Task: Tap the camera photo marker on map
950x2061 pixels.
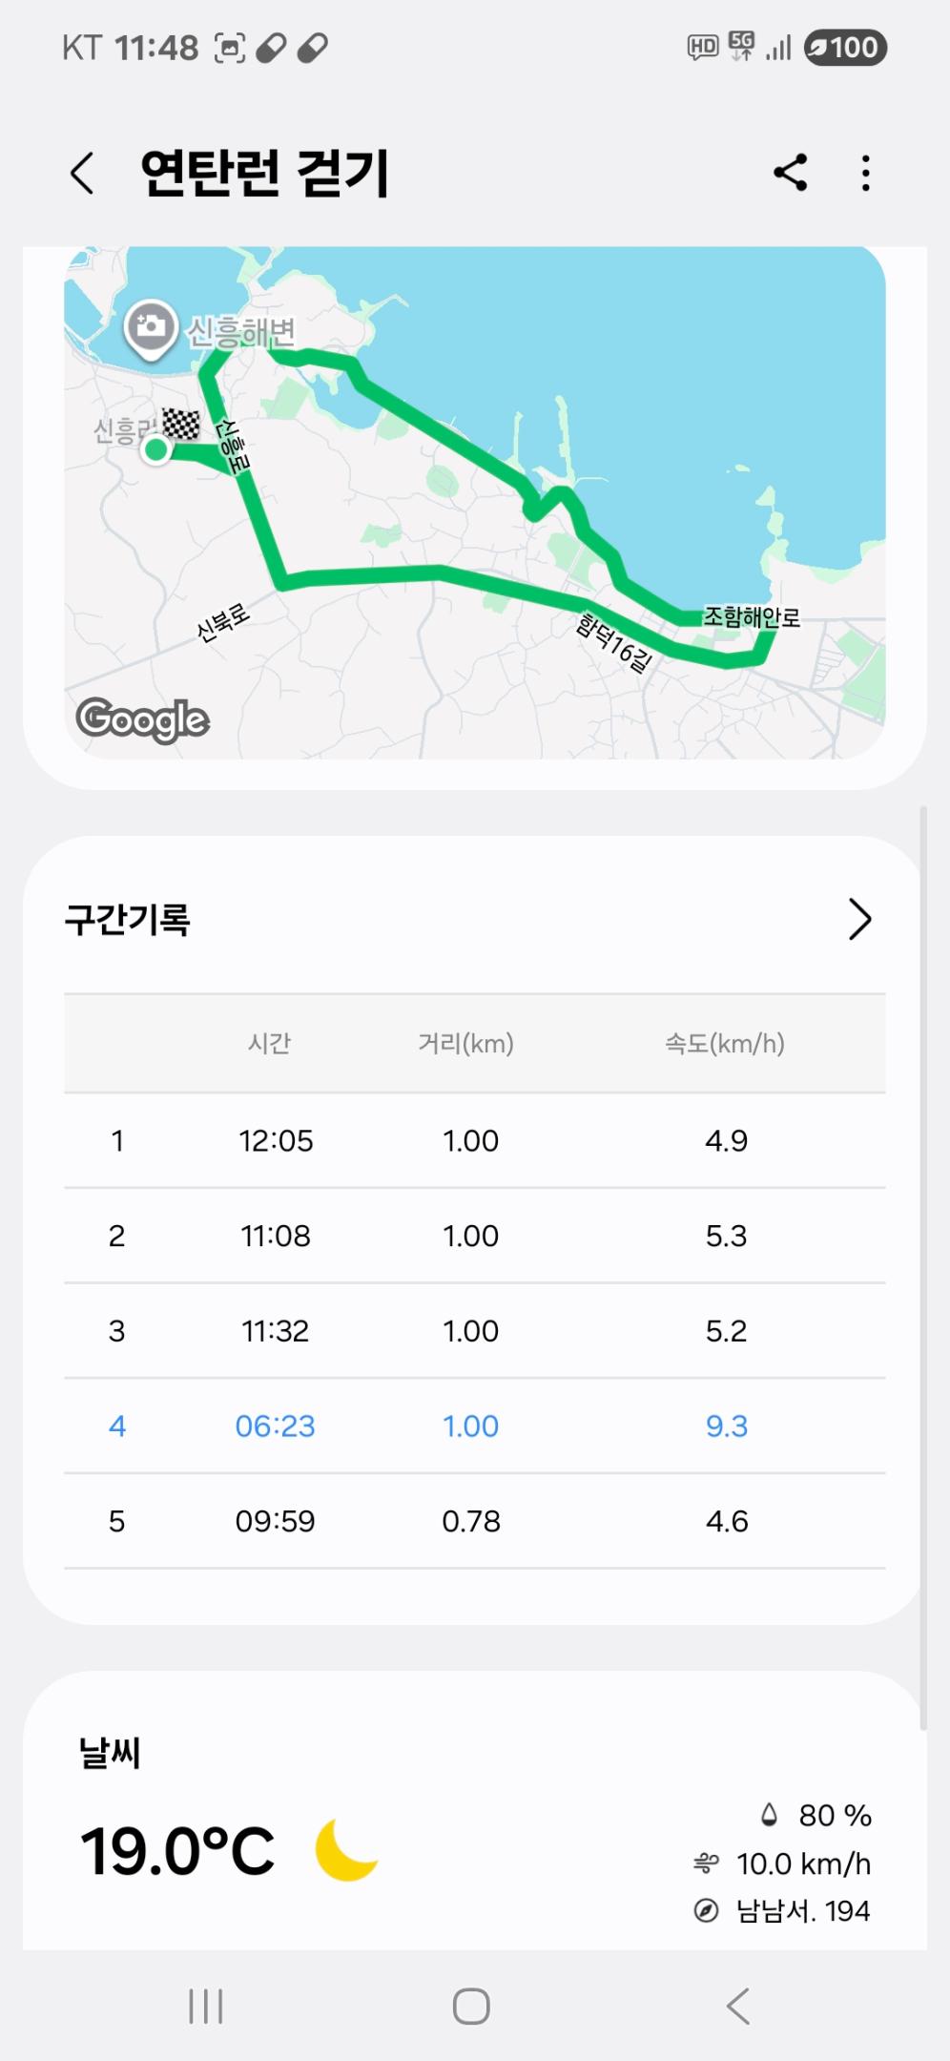Action: pyautogui.click(x=151, y=328)
